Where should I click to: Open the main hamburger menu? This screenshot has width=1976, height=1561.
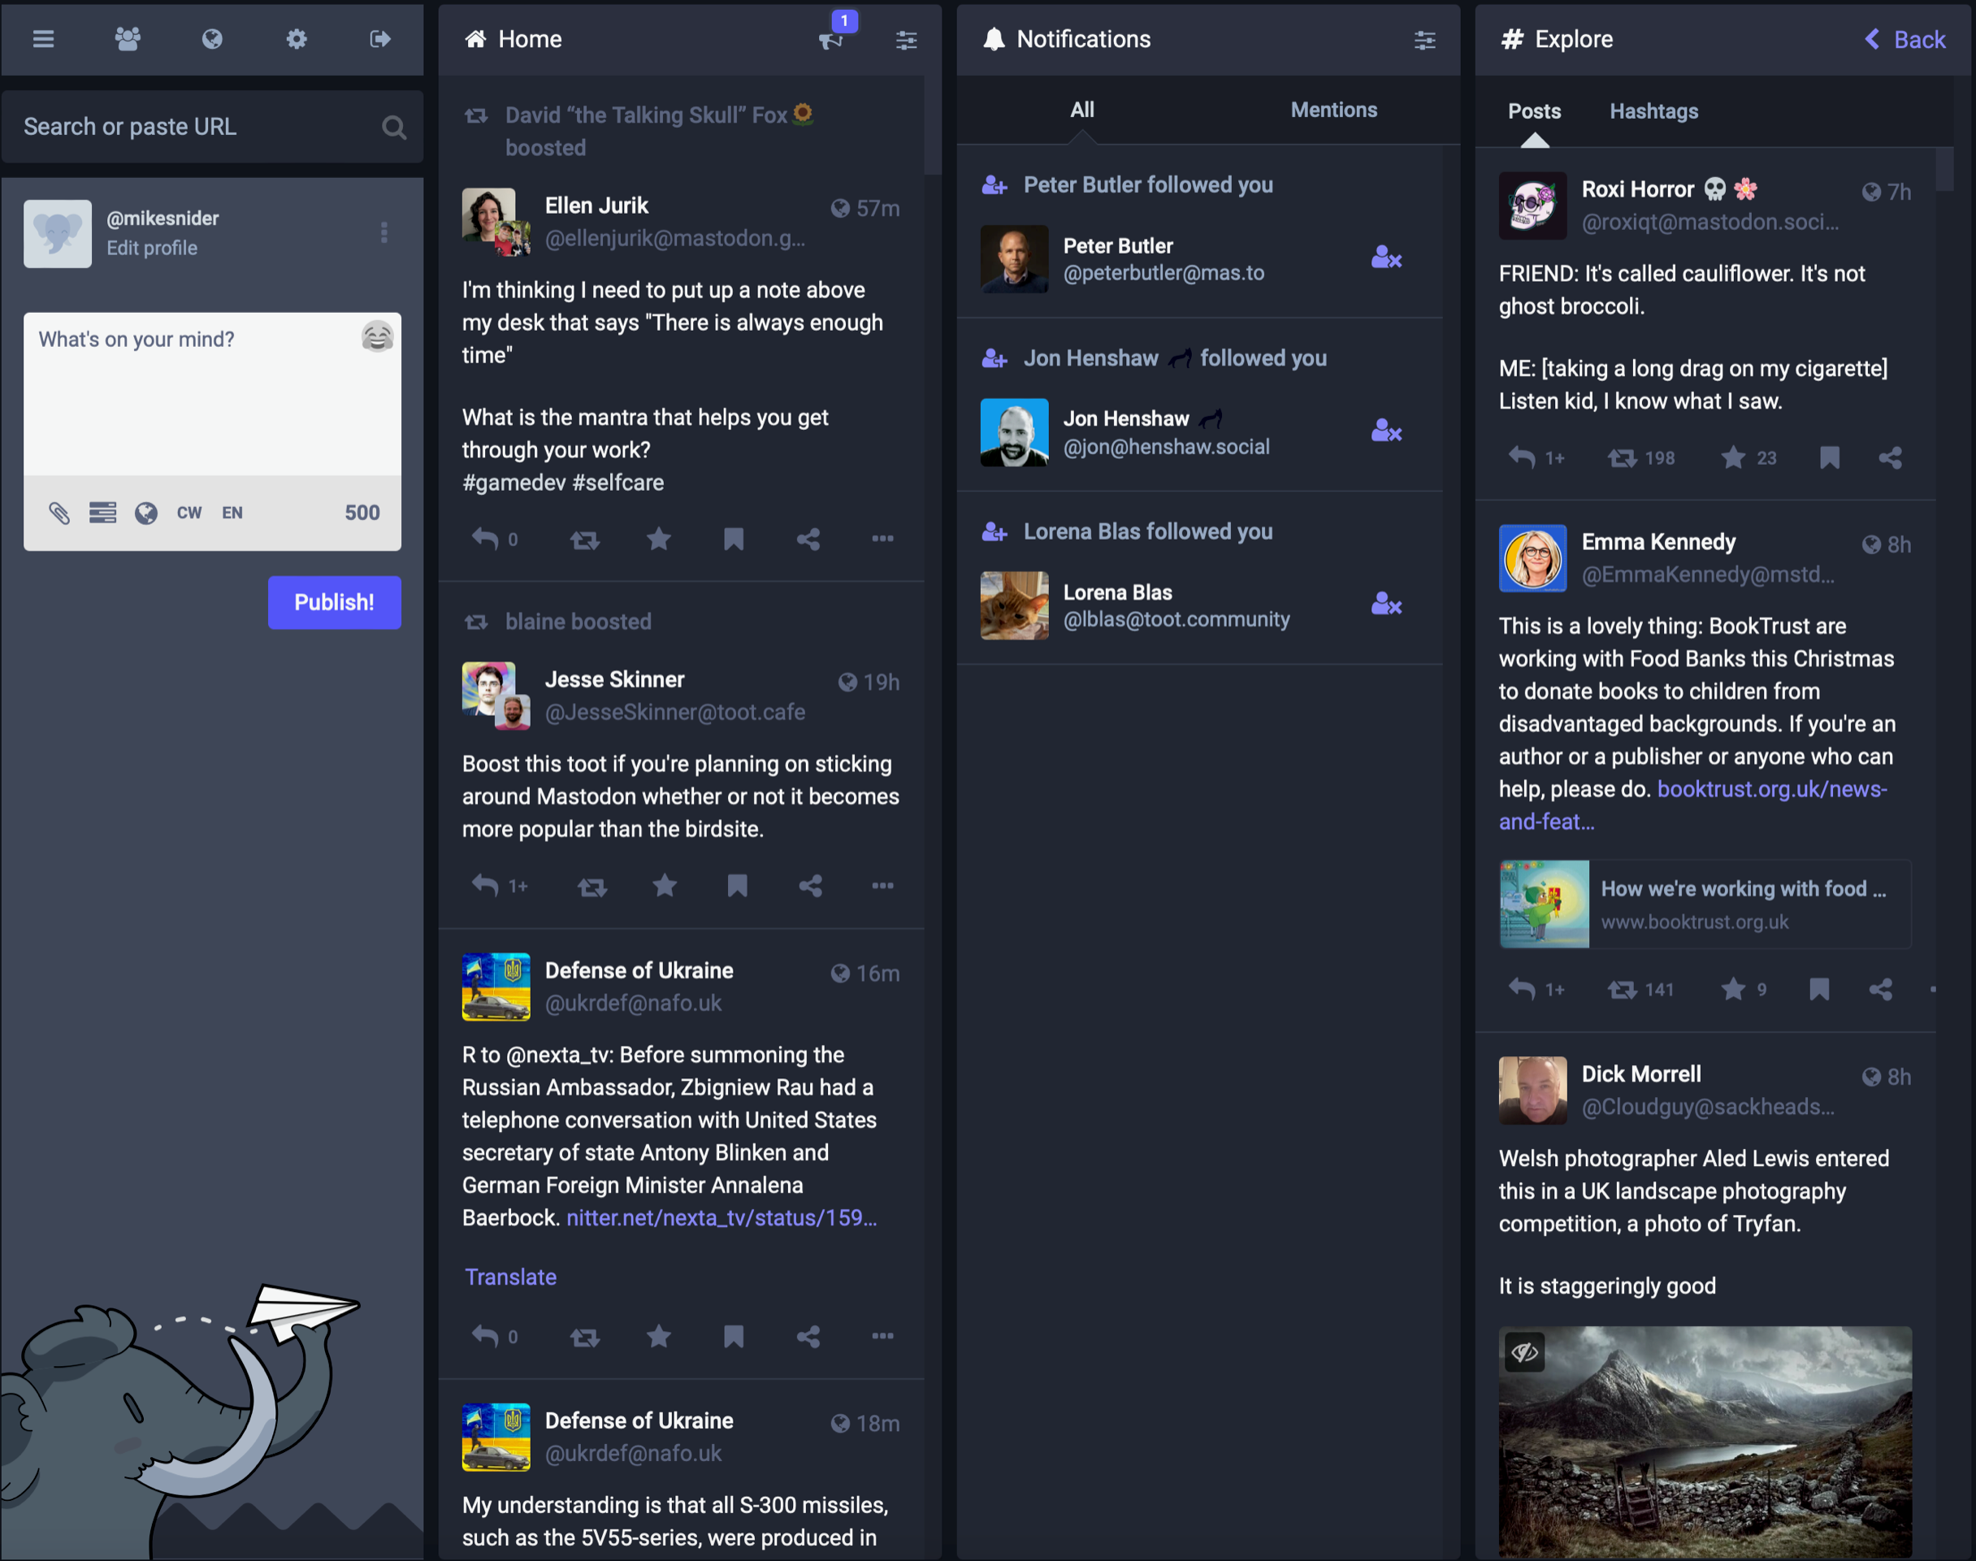(x=43, y=39)
